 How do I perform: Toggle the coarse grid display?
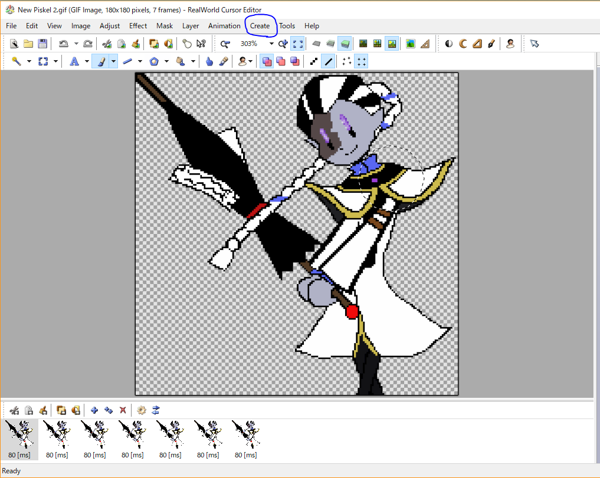click(378, 44)
